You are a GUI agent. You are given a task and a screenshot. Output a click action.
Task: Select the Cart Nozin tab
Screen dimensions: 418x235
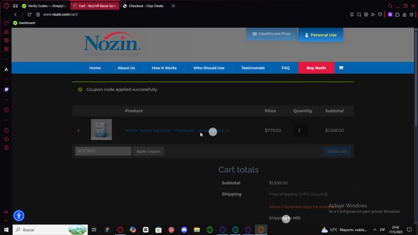(x=95, y=6)
